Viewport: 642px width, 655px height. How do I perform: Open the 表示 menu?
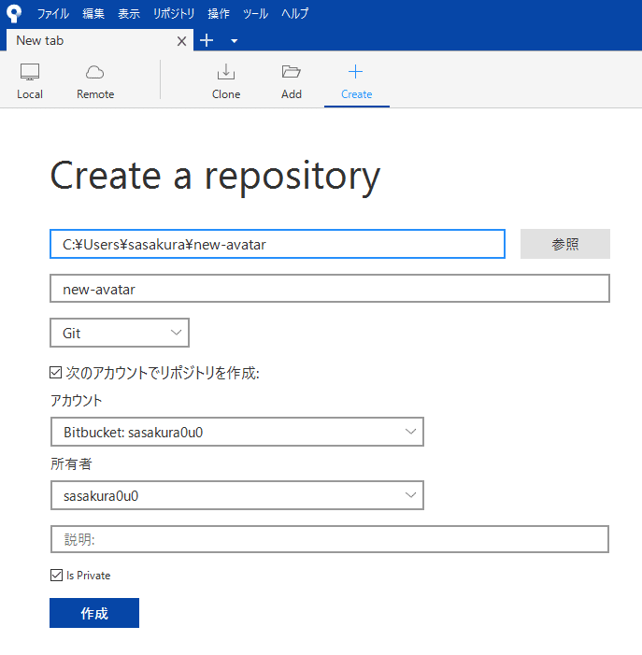129,14
